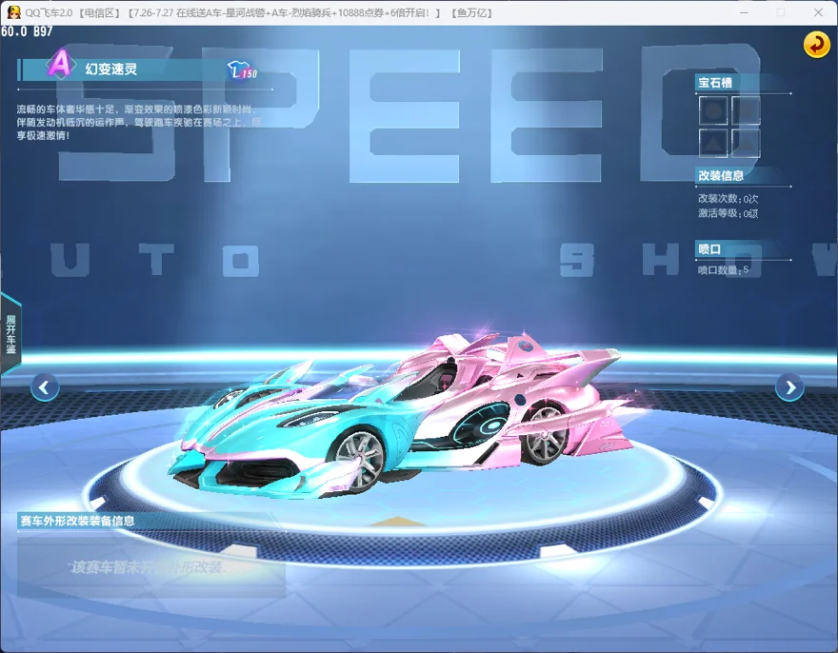Click the 宝石槽 section header
The height and width of the screenshot is (653, 838).
[715, 83]
